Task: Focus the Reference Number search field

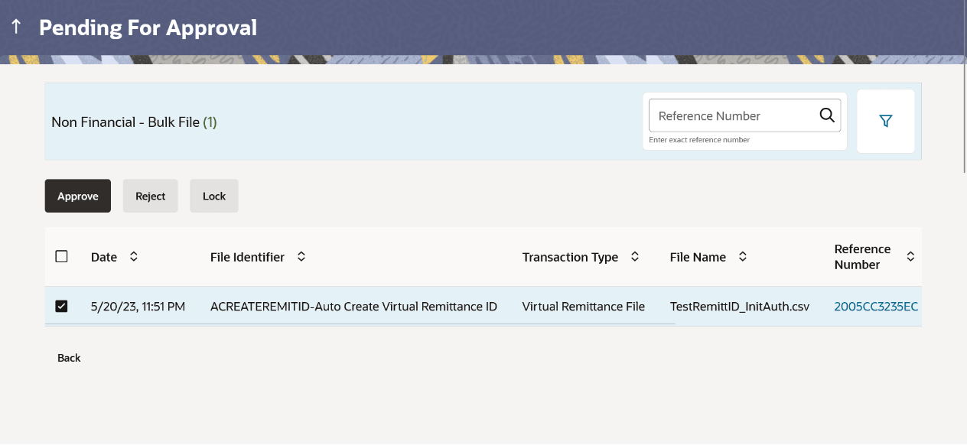Action: [731, 115]
